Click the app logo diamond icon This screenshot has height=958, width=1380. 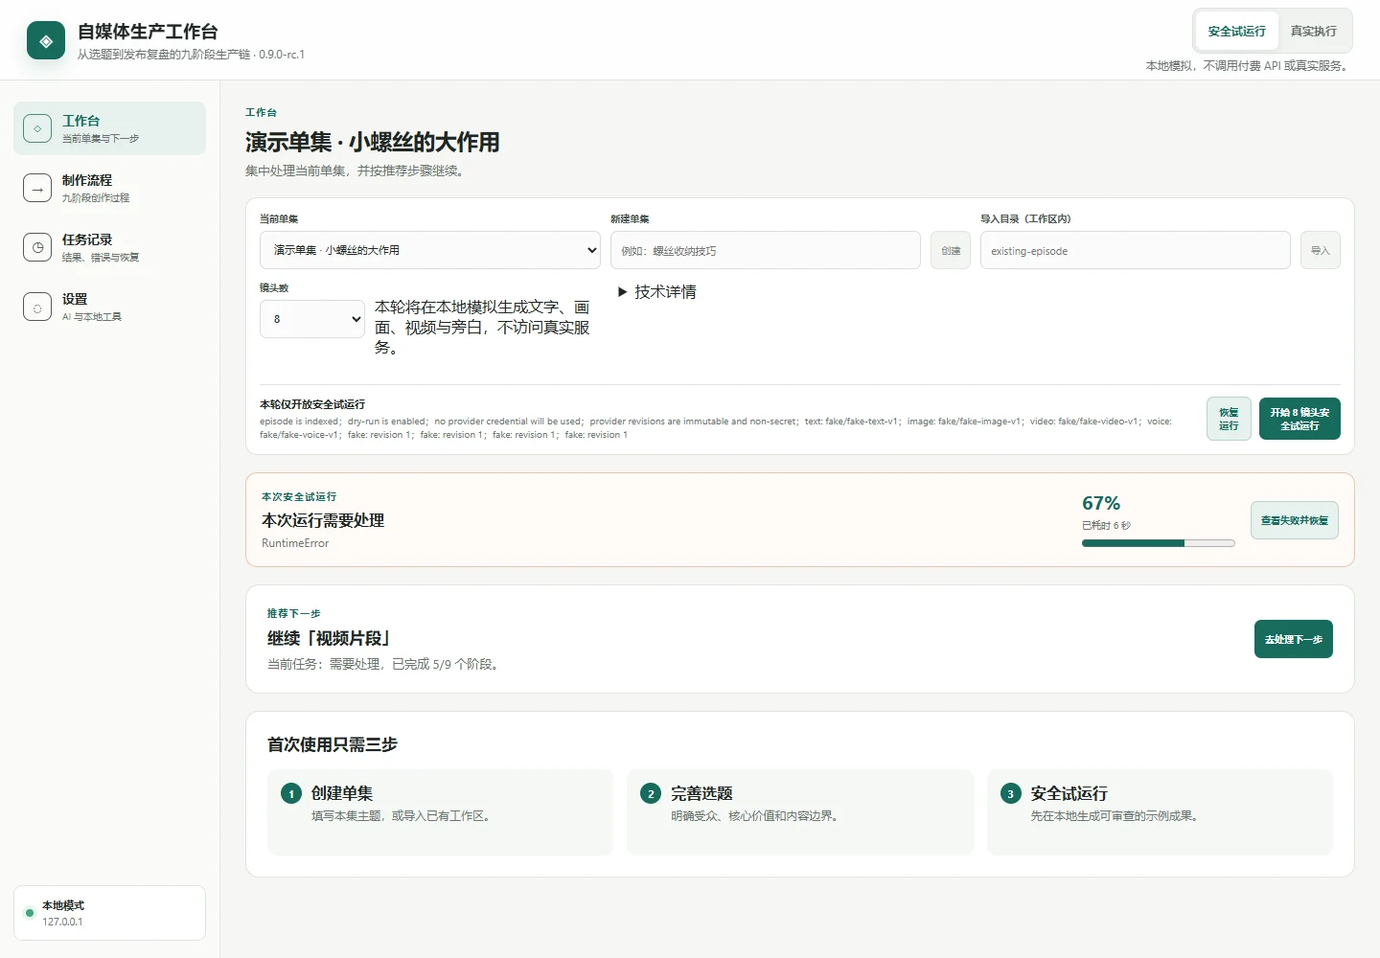pyautogui.click(x=46, y=41)
